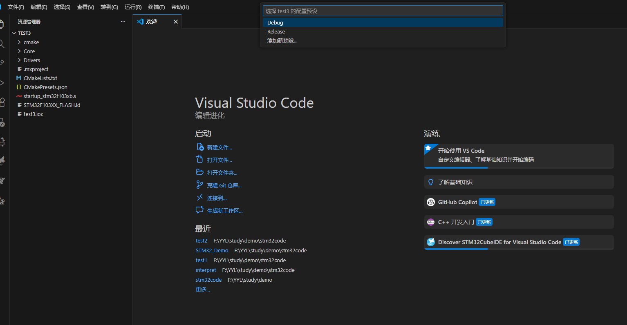Click the open-folder icon beside 打开文件夹...

(200, 172)
